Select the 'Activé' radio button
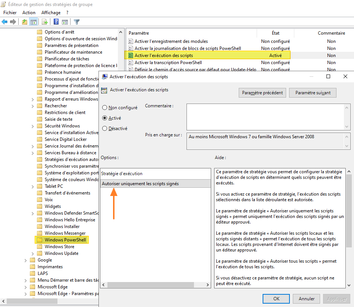Viewport: 354px width, 307px height. coord(106,118)
